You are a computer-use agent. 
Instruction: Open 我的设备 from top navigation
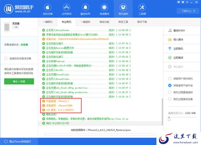pyautogui.click(x=48, y=9)
